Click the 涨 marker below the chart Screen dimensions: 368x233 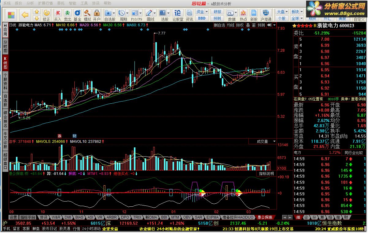pyautogui.click(x=60, y=135)
